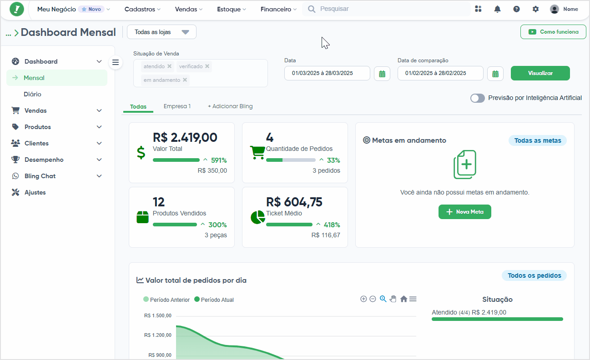Viewport: 590px width, 360px height.
Task: Switch to the Empresa 1 tab
Action: pos(177,106)
